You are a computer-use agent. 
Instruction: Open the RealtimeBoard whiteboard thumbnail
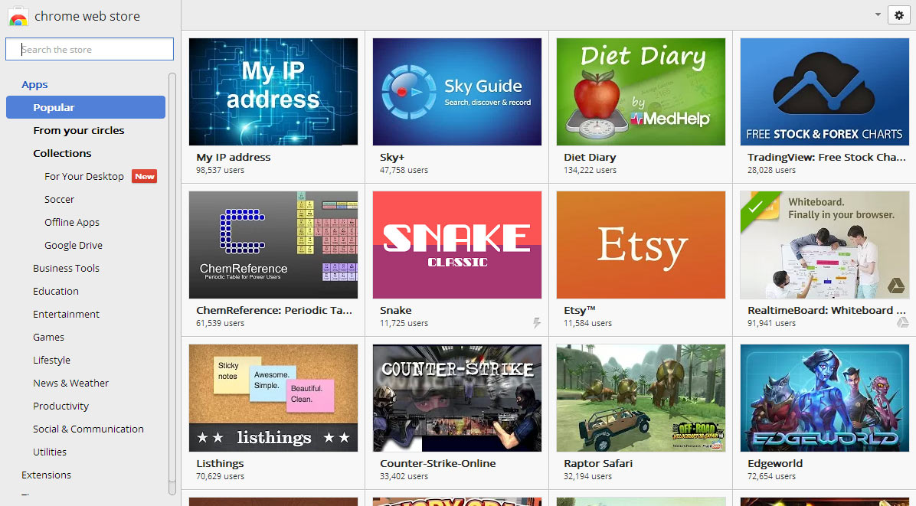click(x=824, y=245)
